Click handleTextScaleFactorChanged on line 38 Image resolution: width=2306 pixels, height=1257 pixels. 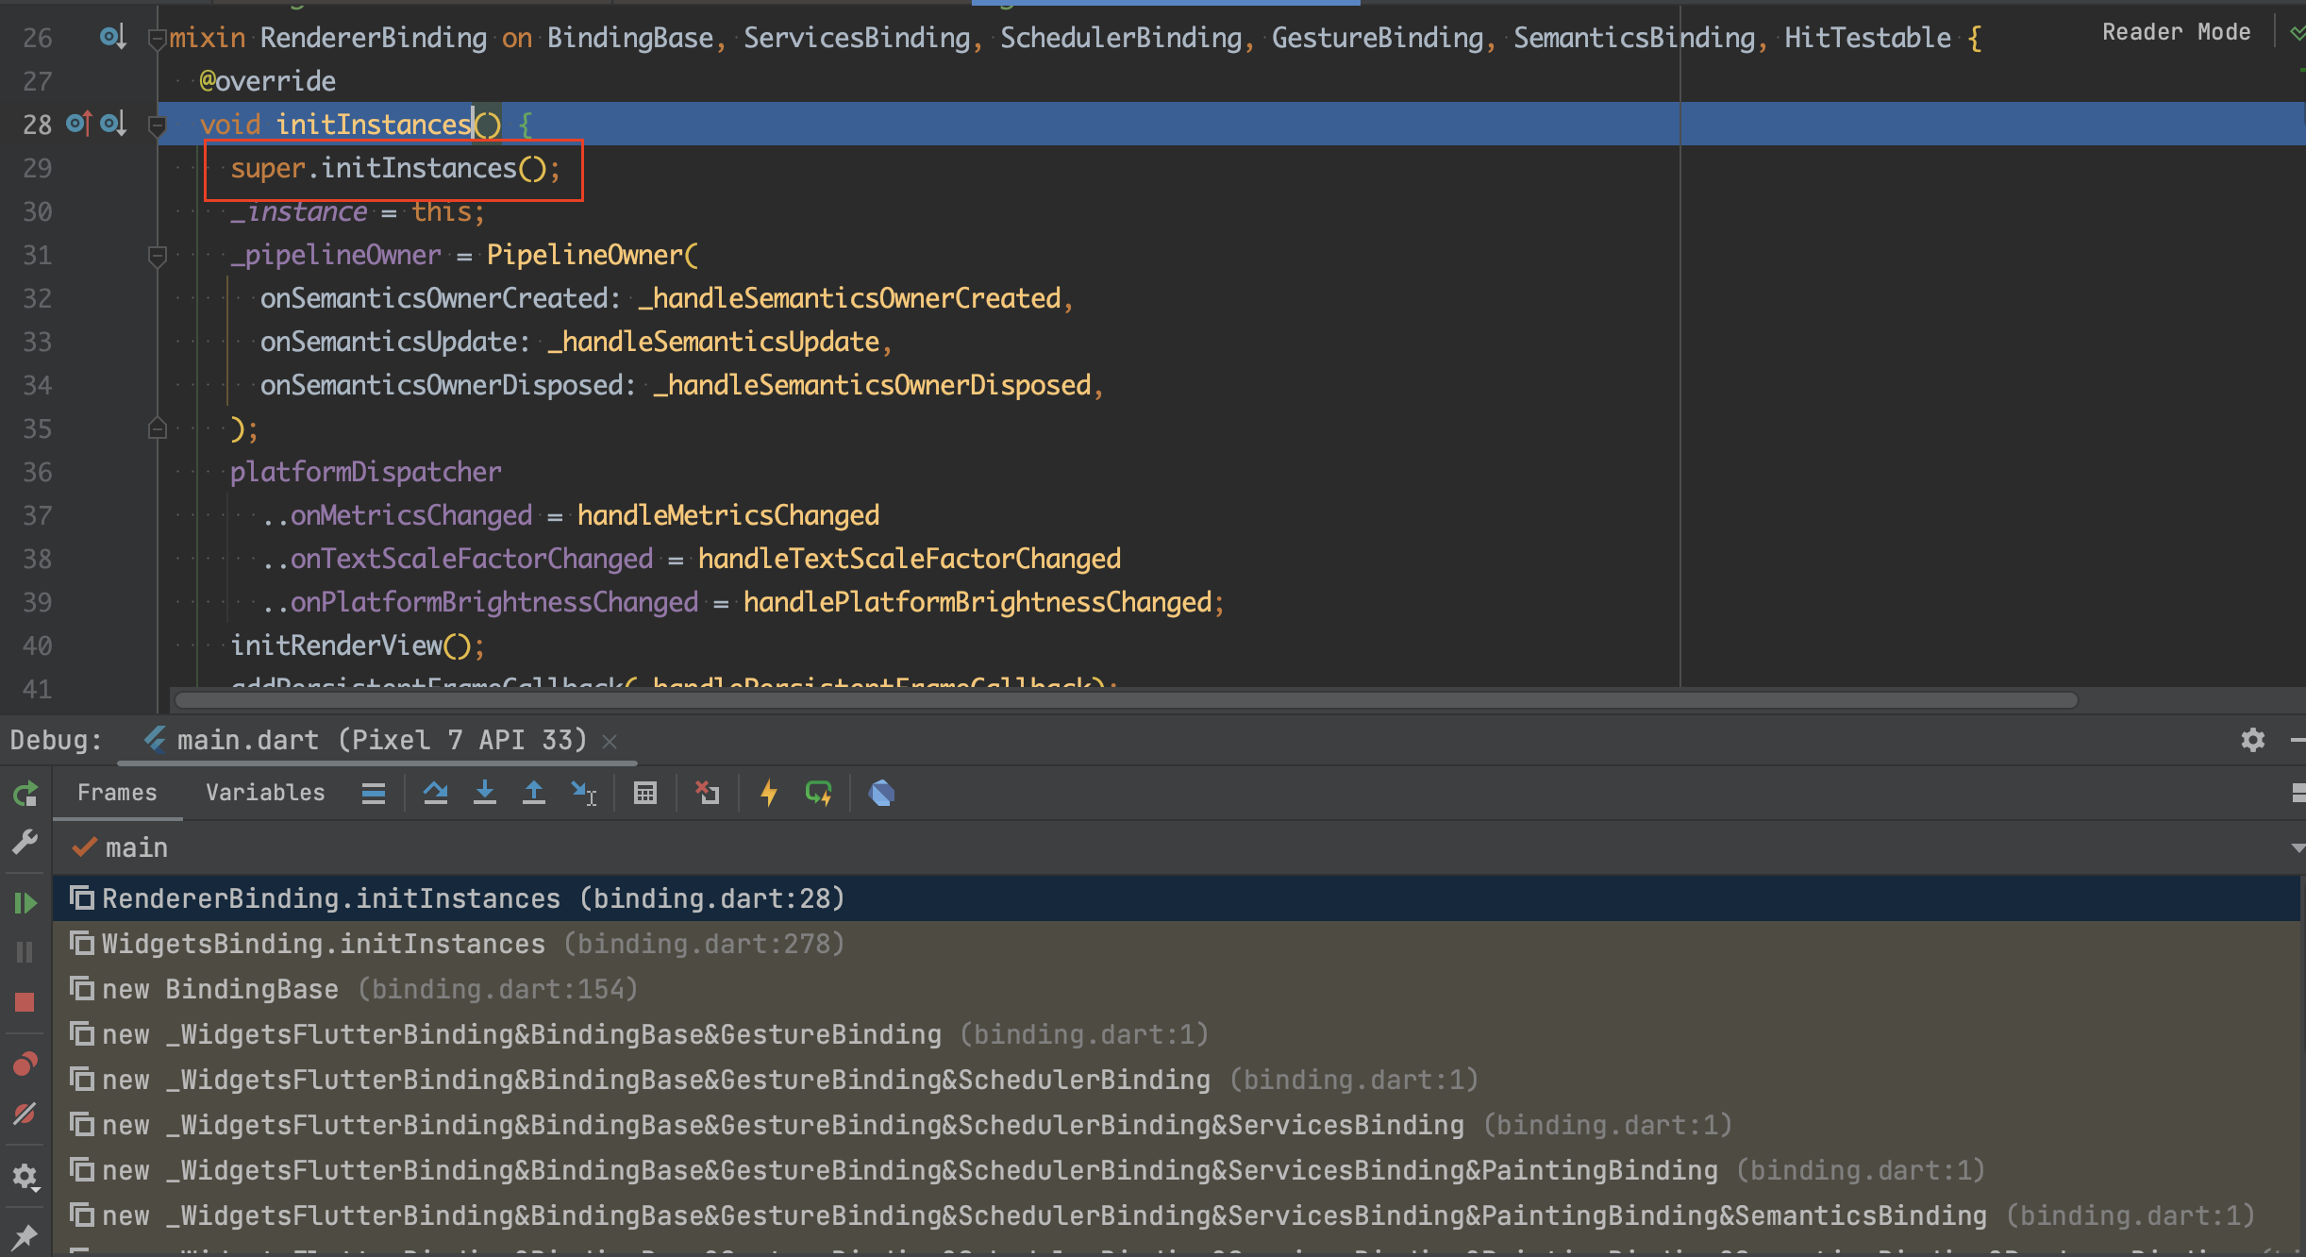pos(909,560)
